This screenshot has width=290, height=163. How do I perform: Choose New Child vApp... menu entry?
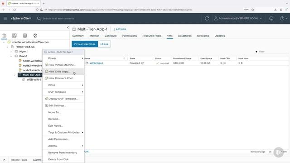63,72
